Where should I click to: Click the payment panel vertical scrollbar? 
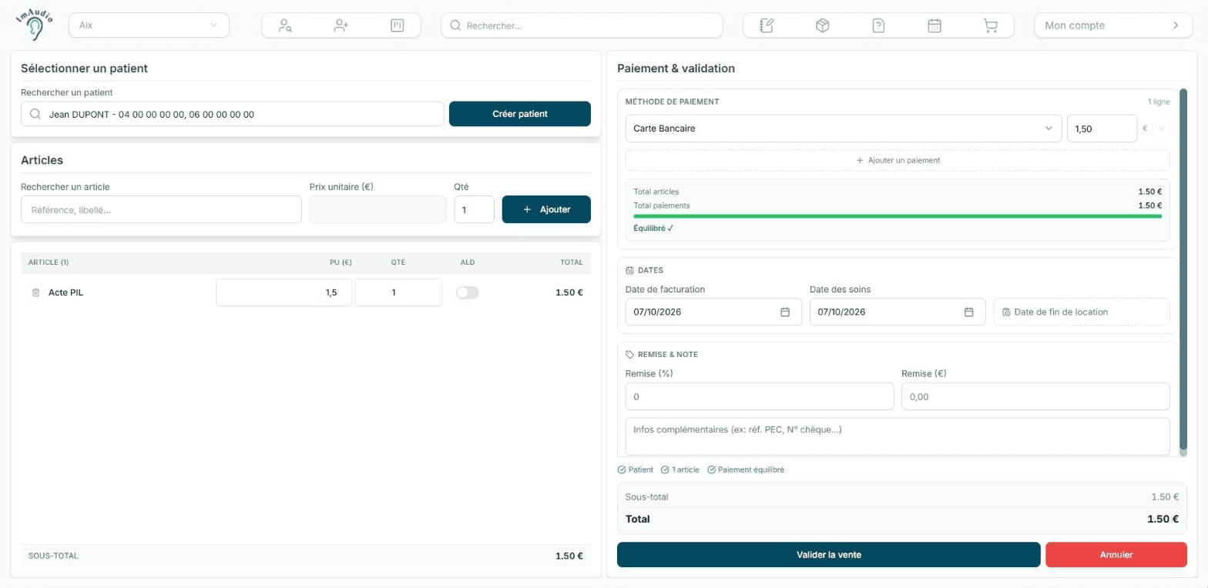pos(1183,269)
